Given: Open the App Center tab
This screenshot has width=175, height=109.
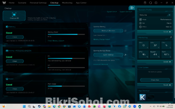Looking at the screenshot, I should 81,3.
